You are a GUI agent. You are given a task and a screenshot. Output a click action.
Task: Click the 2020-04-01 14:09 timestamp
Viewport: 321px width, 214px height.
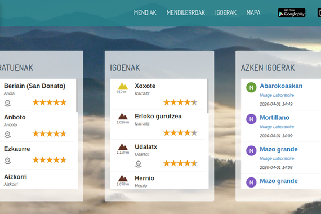click(x=276, y=136)
